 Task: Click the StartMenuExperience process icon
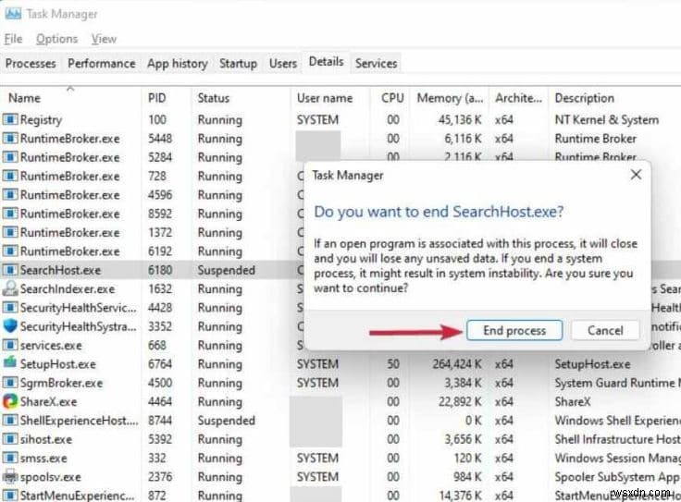pyautogui.click(x=10, y=495)
